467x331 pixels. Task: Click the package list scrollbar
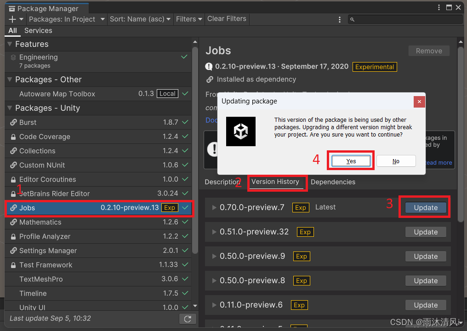[195, 150]
